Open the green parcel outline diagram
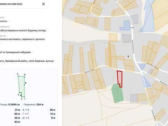 click(22, 86)
